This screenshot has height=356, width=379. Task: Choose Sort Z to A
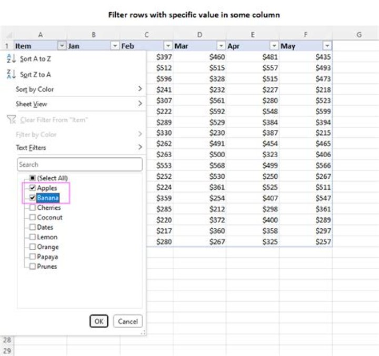(36, 74)
